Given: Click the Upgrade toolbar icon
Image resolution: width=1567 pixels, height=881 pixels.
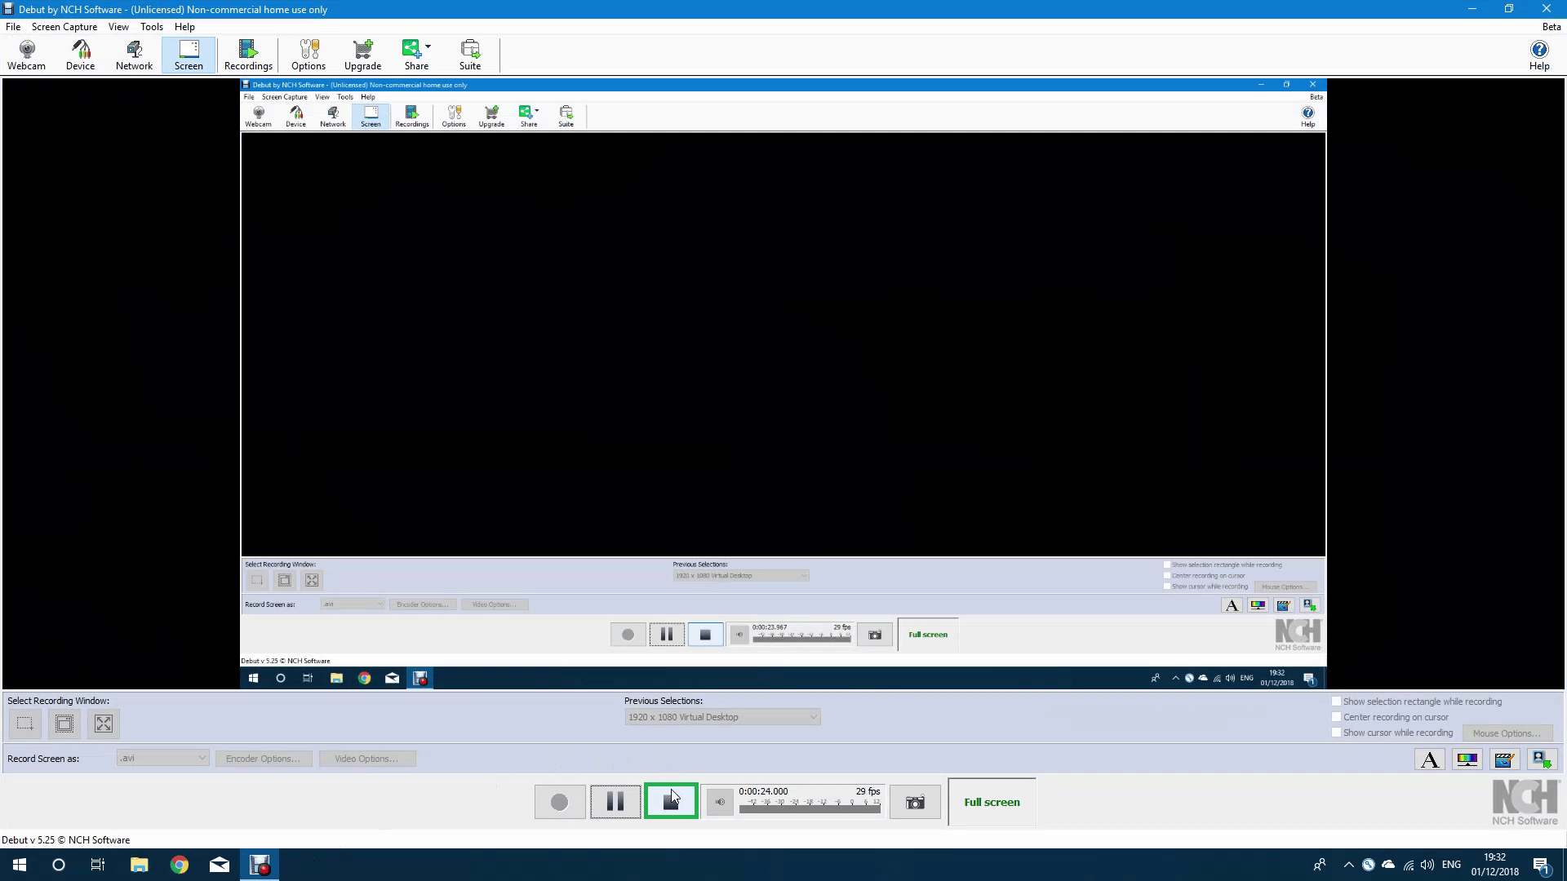Looking at the screenshot, I should tap(362, 55).
